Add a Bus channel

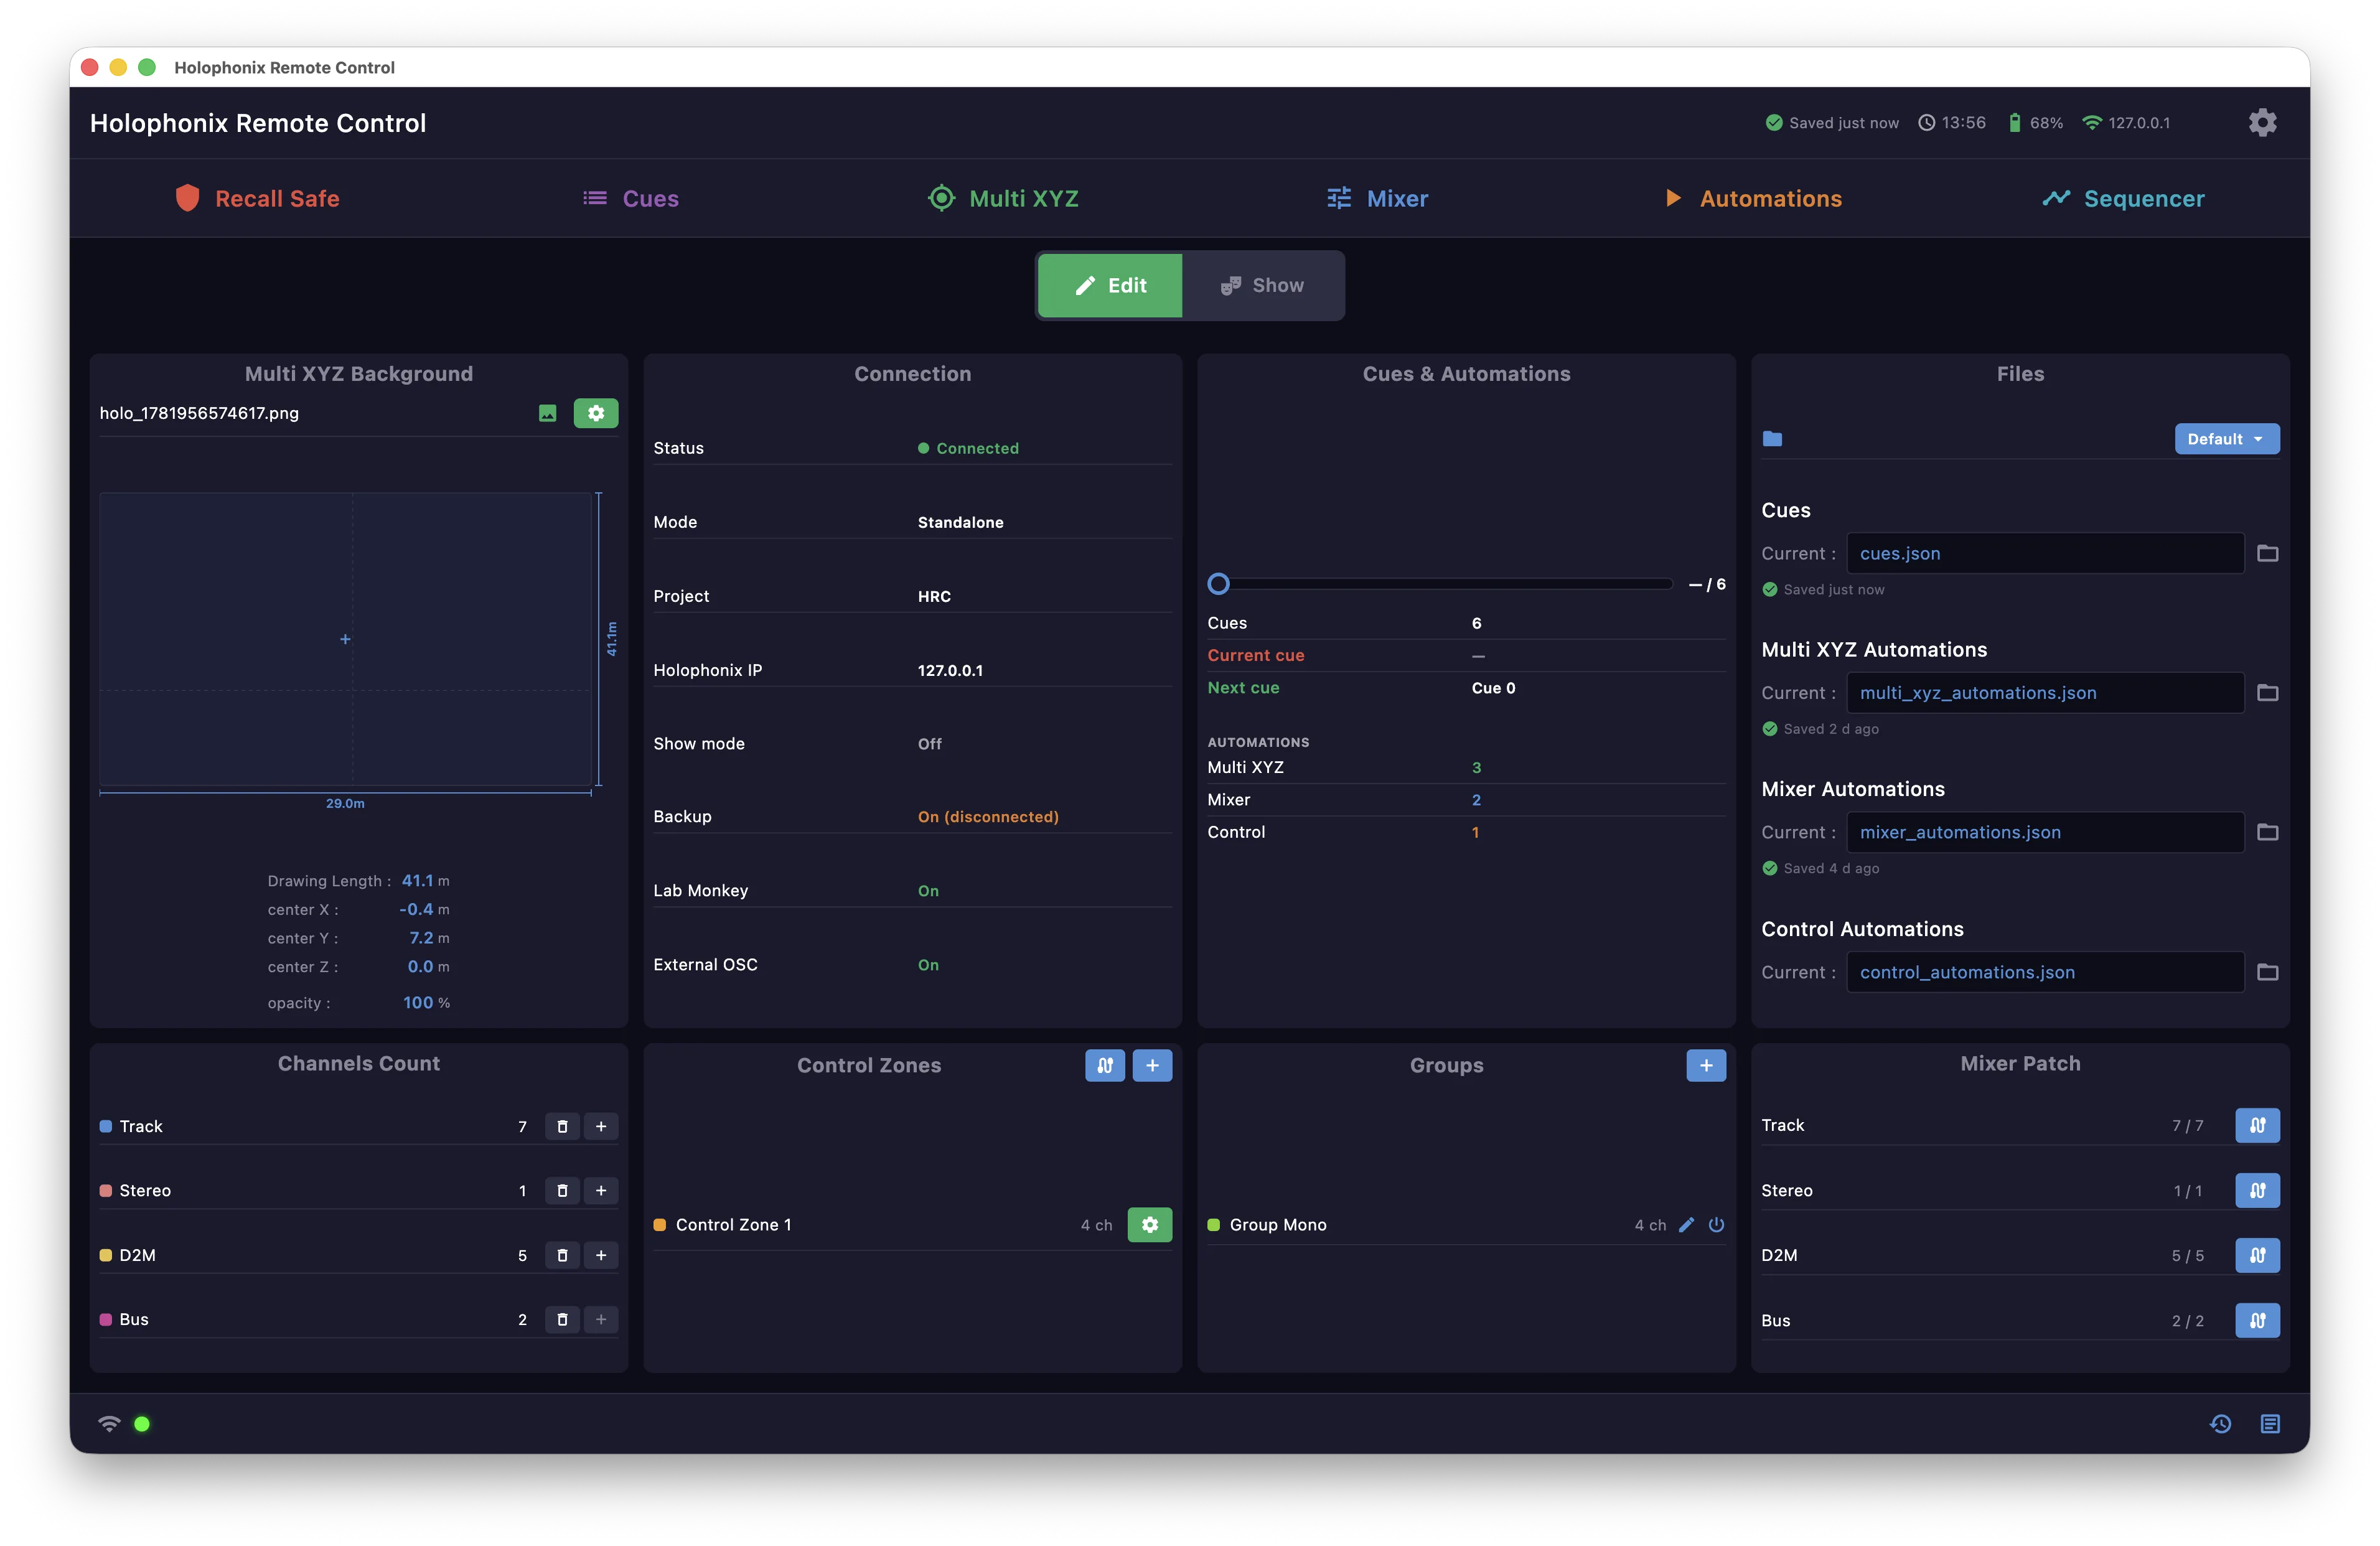pyautogui.click(x=601, y=1319)
